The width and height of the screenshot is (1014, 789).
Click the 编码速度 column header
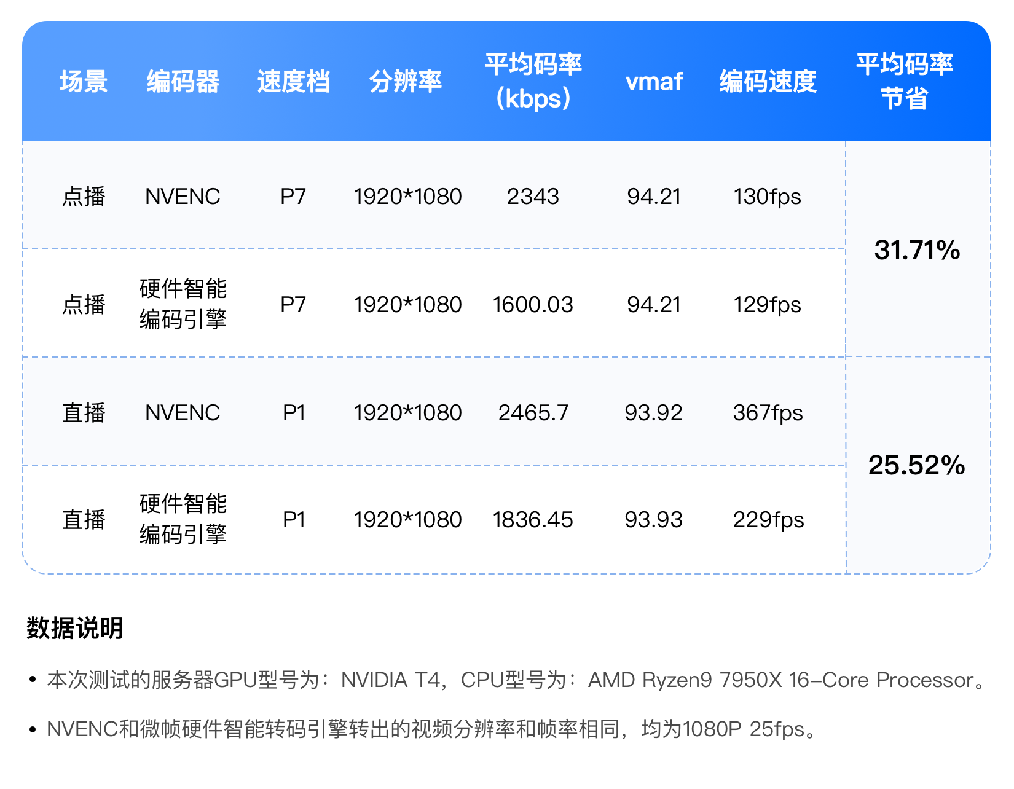[768, 81]
